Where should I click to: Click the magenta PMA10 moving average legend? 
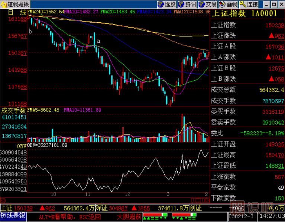pos(81,12)
